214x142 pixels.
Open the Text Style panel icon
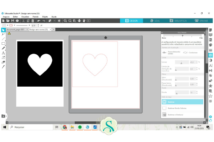[x=210, y=65]
